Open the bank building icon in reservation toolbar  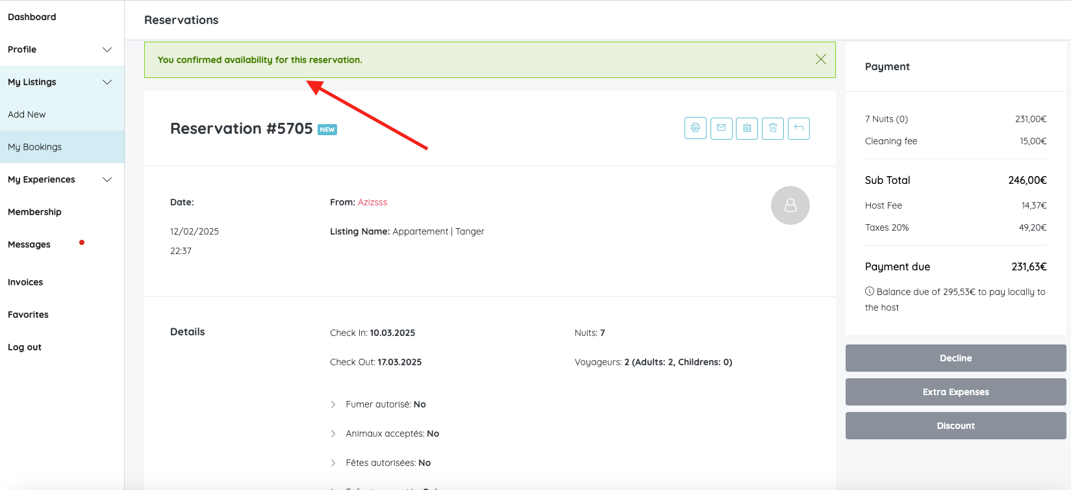pos(747,128)
